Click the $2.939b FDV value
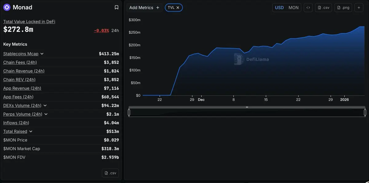The height and width of the screenshot is (183, 369). (x=110, y=157)
